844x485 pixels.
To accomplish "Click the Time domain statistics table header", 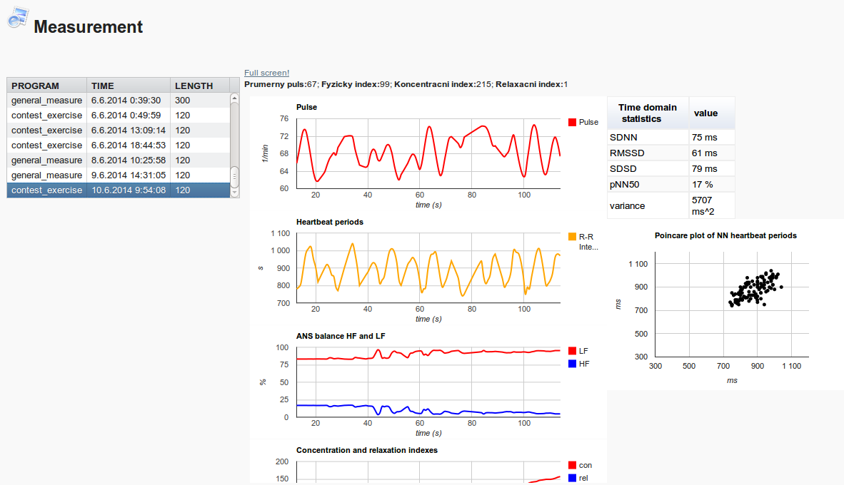I will [648, 113].
